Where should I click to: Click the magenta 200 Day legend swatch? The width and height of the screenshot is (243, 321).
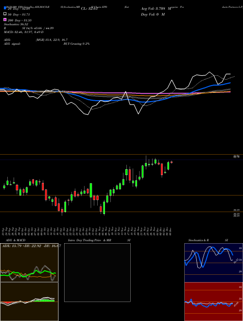coord(5,19)
